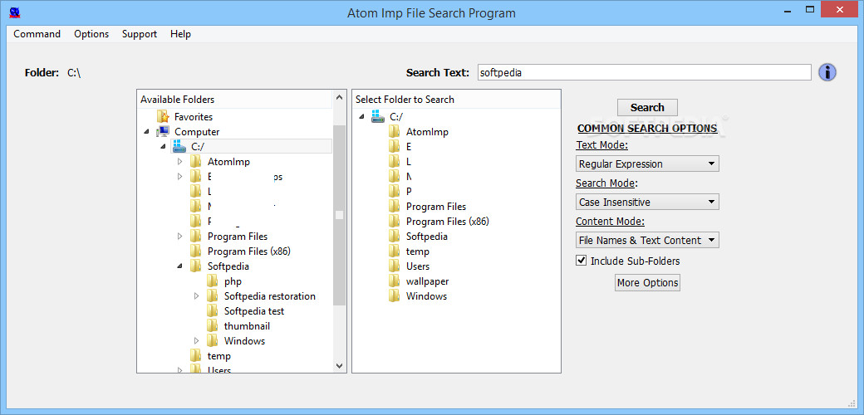This screenshot has width=864, height=415.
Task: Click wallpaper folder icon in right pane
Action: tap(394, 281)
